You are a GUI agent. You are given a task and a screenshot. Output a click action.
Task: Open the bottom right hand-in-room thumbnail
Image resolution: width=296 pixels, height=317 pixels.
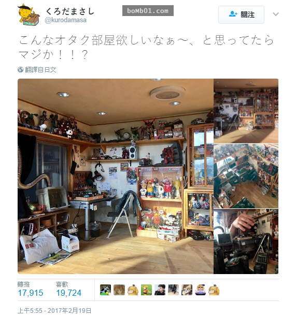[246, 241]
